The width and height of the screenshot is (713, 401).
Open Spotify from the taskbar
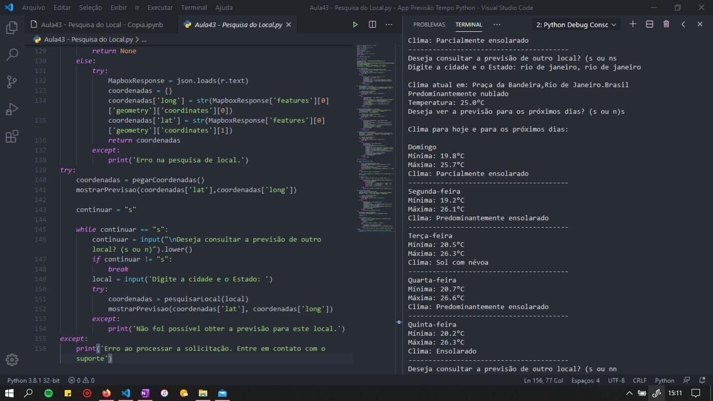coord(49,393)
